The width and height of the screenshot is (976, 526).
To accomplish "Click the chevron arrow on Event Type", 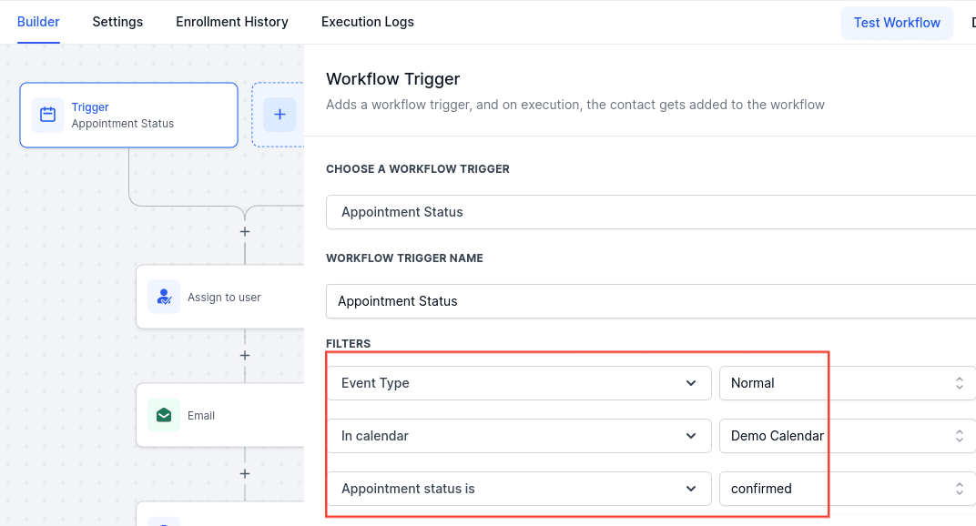I will coord(691,383).
